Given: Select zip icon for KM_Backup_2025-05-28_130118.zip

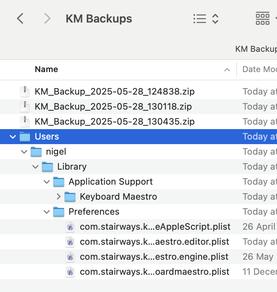Looking at the screenshot, I should (x=25, y=107).
